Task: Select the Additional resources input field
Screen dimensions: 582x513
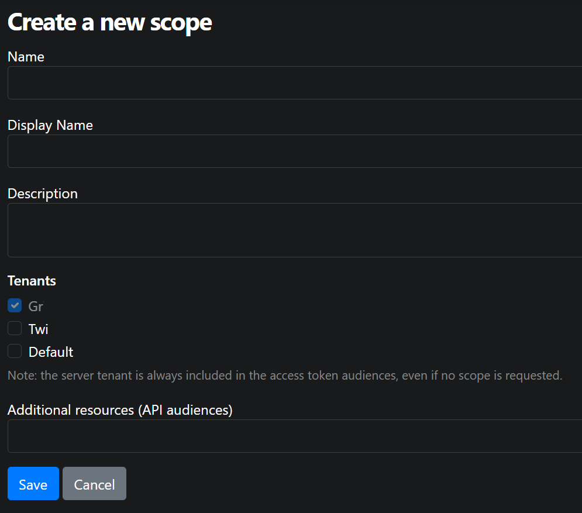Action: [x=295, y=436]
